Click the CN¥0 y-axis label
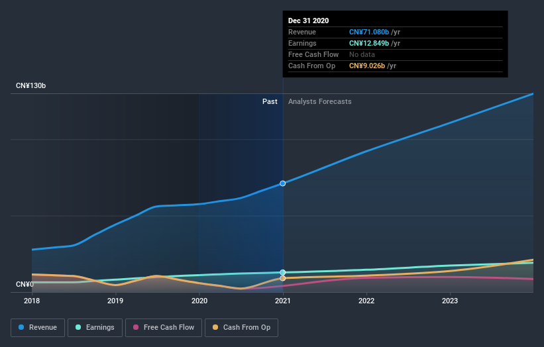Image resolution: width=544 pixels, height=347 pixels. [x=25, y=284]
